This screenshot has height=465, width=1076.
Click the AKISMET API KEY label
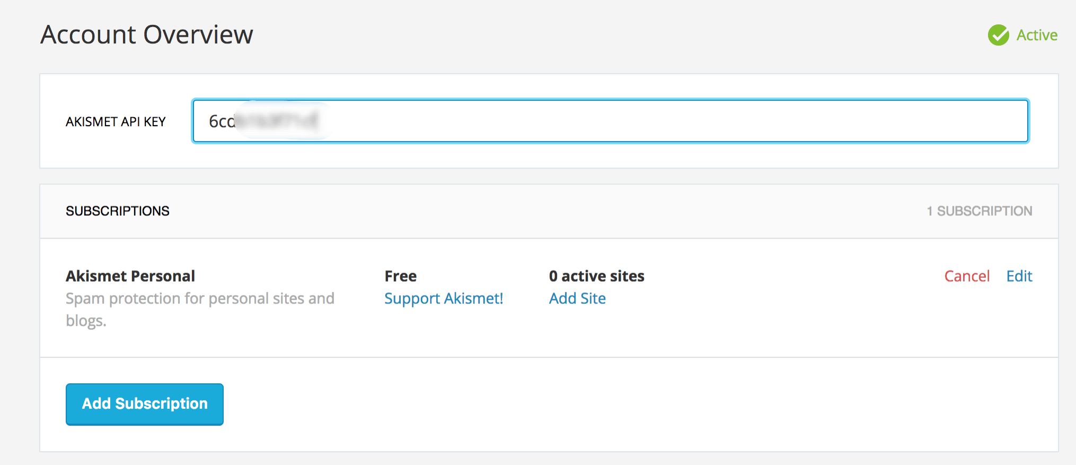pyautogui.click(x=116, y=122)
